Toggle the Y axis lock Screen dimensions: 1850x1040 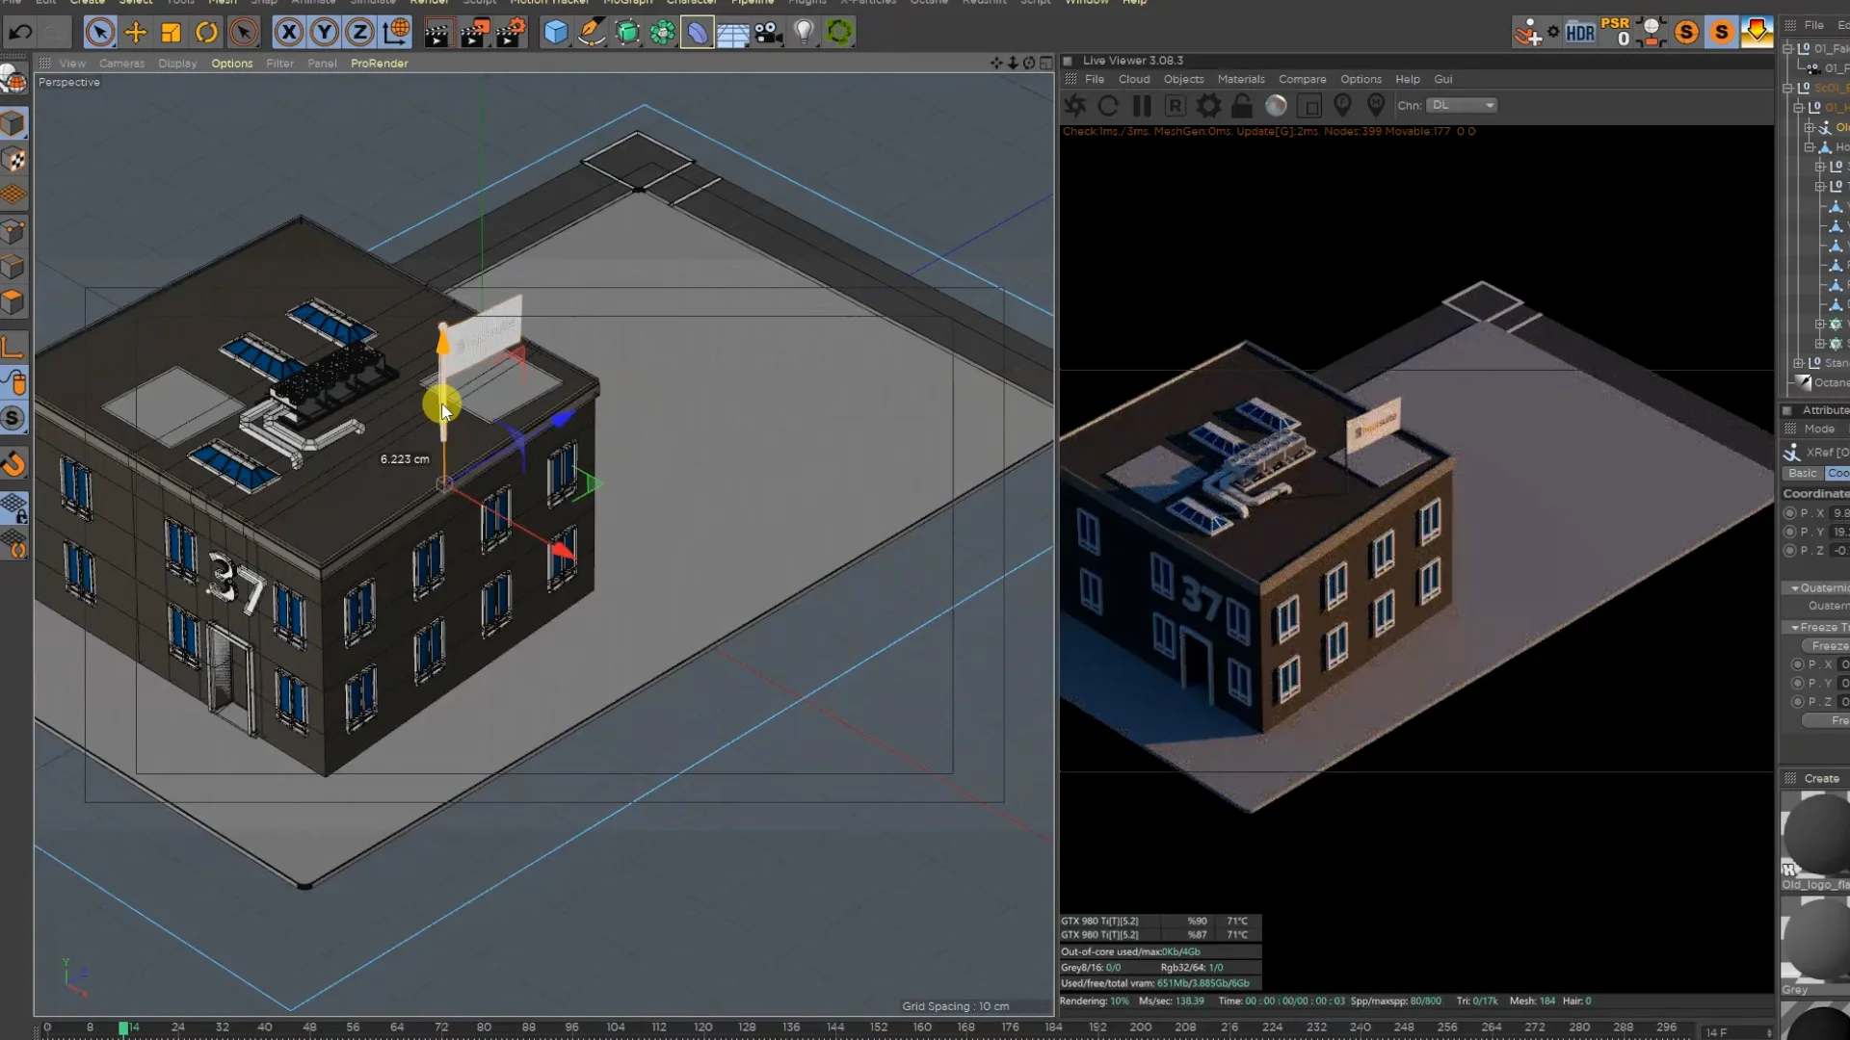pyautogui.click(x=324, y=33)
